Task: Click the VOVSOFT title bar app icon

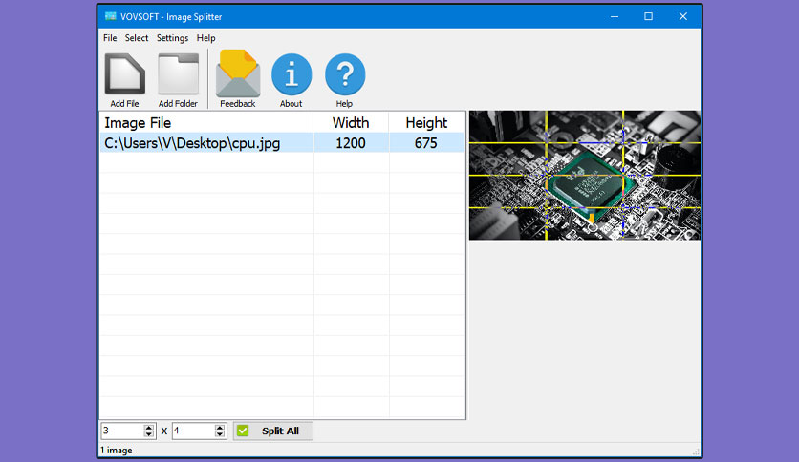Action: pyautogui.click(x=110, y=16)
